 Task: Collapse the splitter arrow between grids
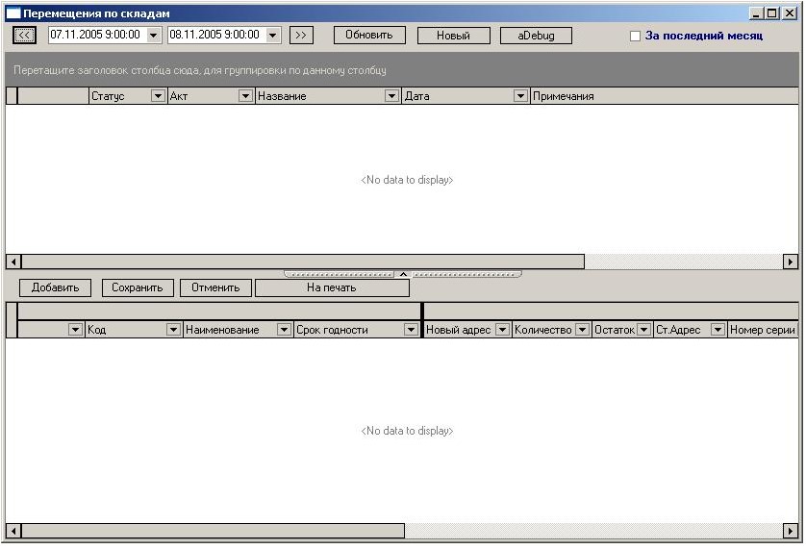click(403, 274)
